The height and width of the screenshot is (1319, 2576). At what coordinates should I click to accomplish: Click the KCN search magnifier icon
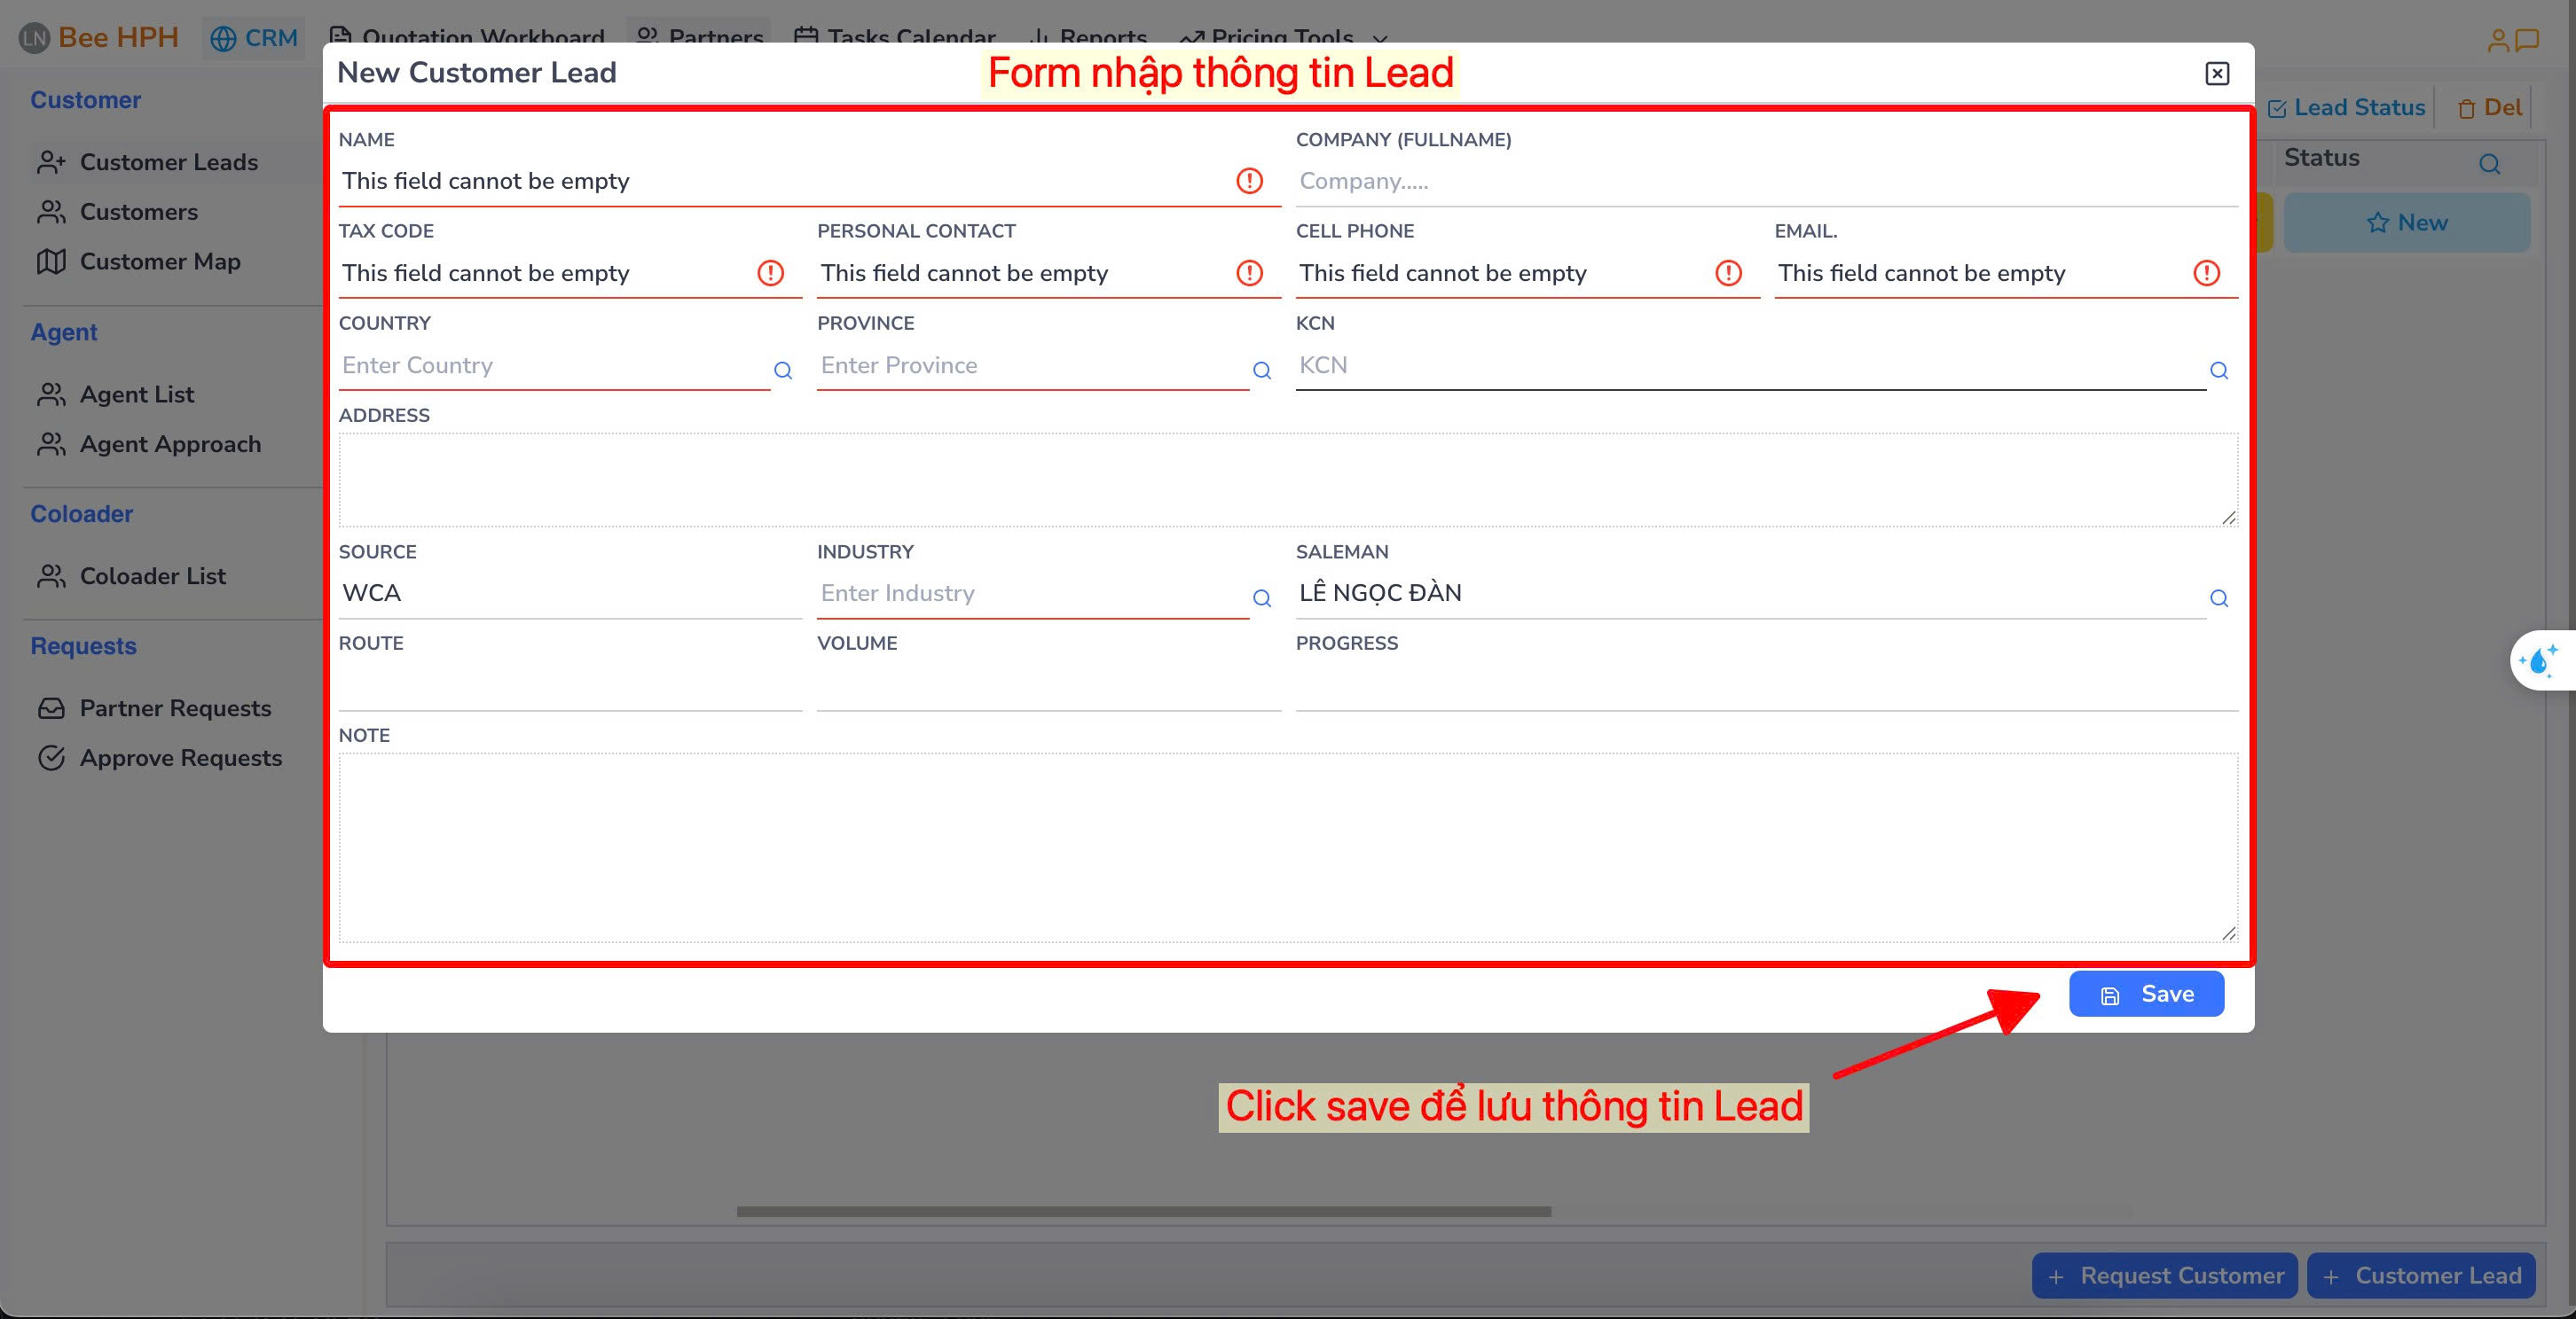pos(2220,371)
